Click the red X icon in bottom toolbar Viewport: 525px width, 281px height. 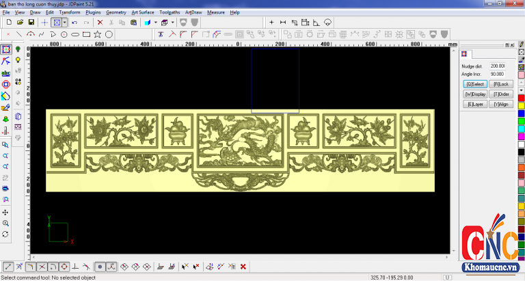[243, 266]
